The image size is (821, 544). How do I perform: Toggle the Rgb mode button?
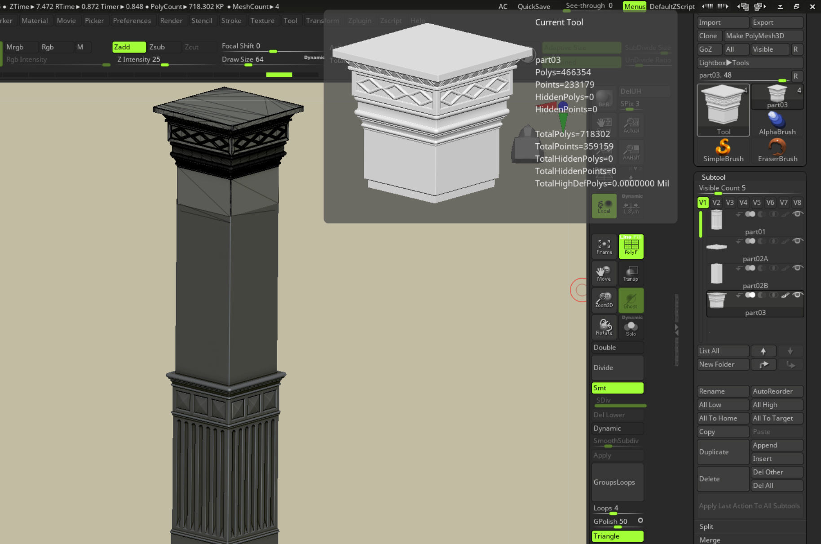[x=56, y=47]
